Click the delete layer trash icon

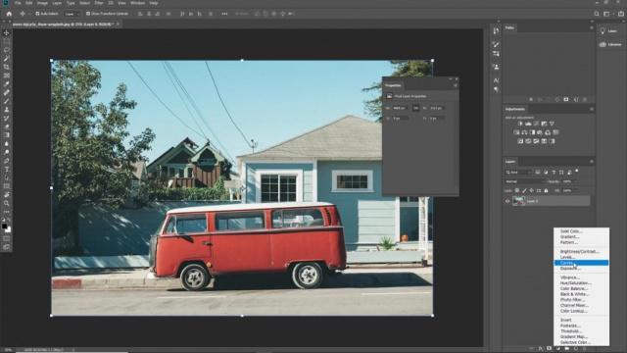point(585,349)
